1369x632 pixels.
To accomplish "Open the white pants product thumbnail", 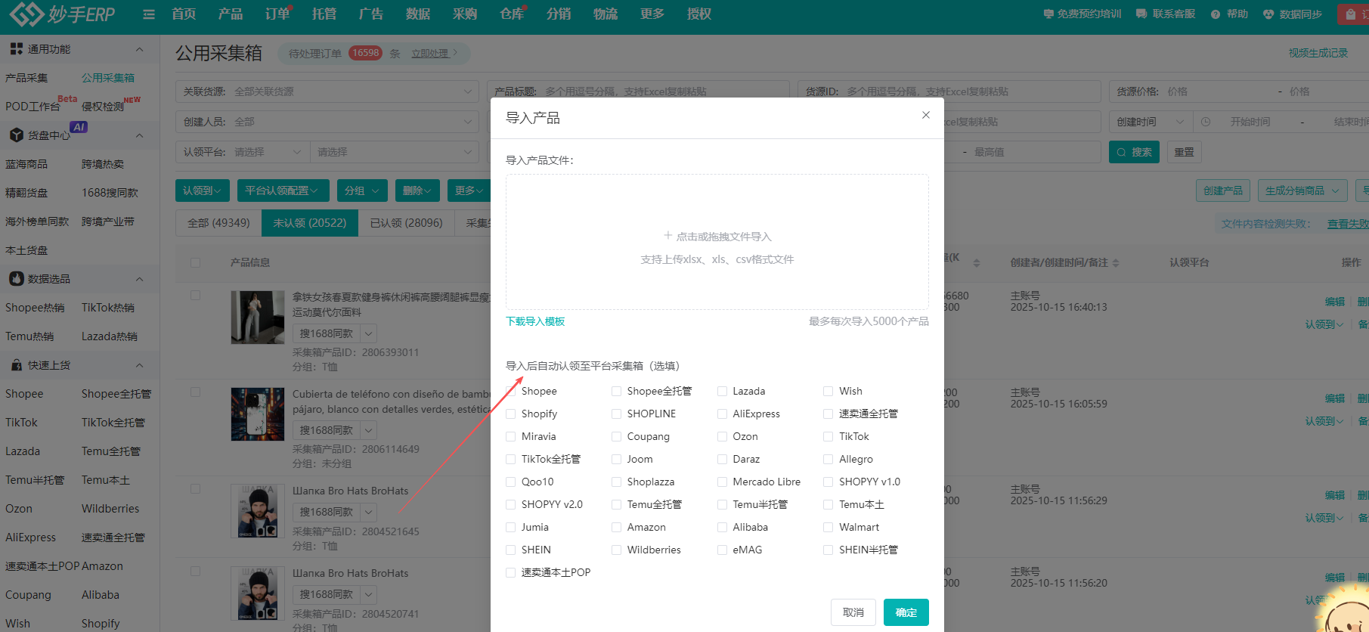I will pyautogui.click(x=258, y=318).
